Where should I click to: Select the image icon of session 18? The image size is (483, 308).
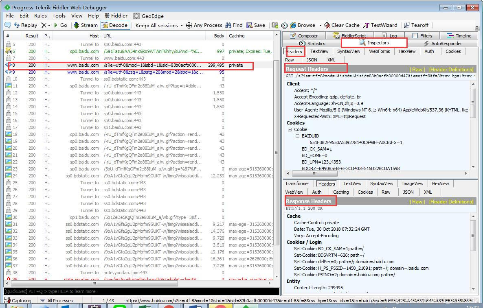click(x=9, y=134)
